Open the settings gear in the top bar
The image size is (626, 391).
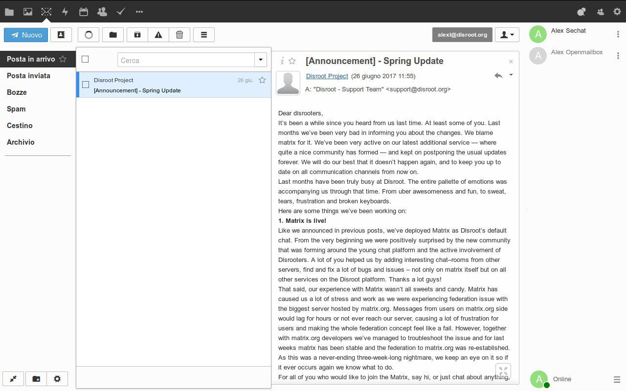tap(617, 11)
